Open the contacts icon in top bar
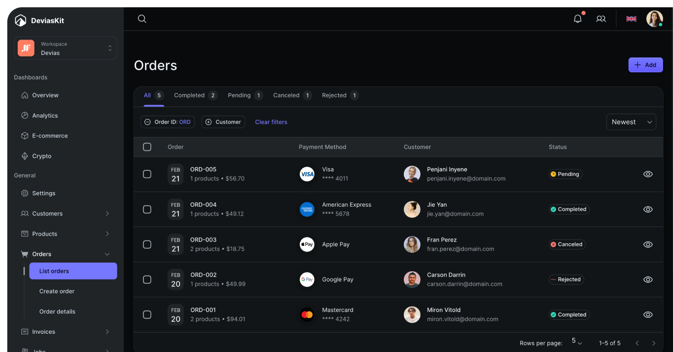 pyautogui.click(x=601, y=19)
